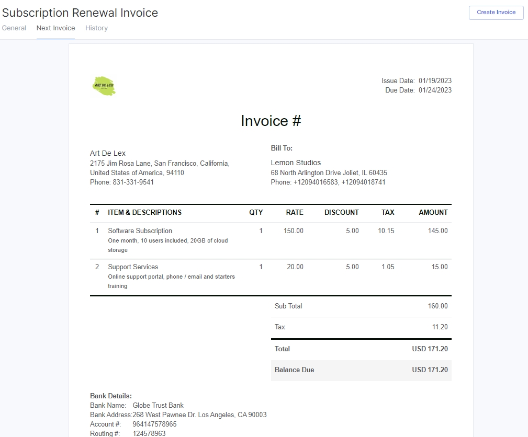Click the Support Services line item
528x437 pixels.
pyautogui.click(x=133, y=267)
